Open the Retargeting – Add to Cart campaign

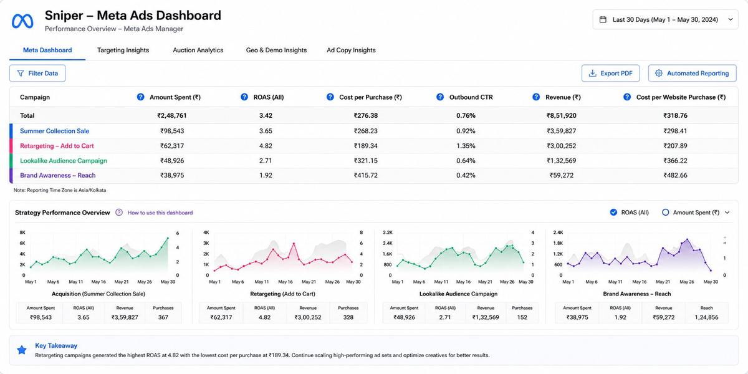[57, 146]
